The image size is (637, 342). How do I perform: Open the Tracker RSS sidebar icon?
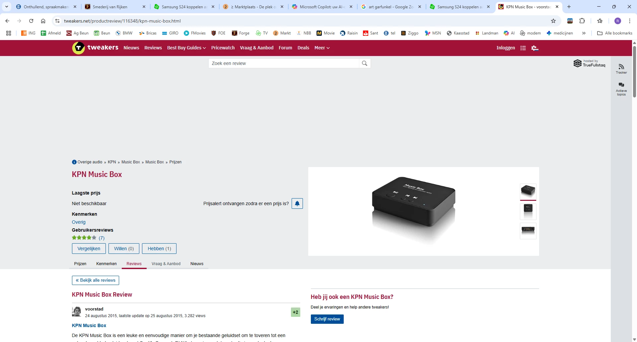tap(621, 69)
